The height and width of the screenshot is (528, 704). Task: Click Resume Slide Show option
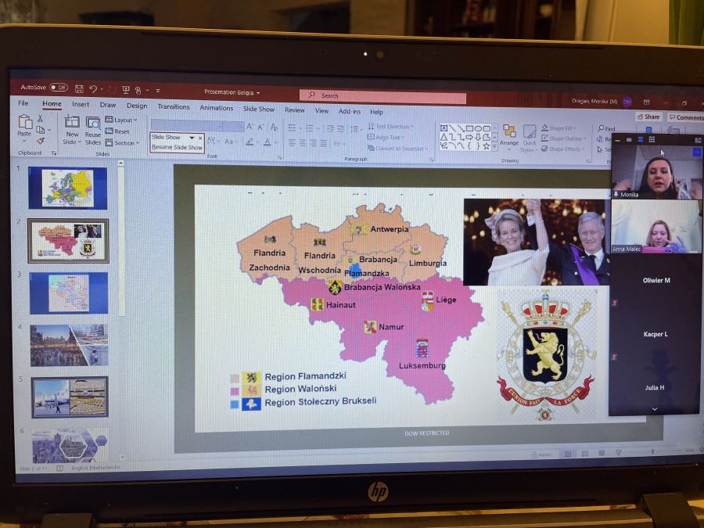click(x=176, y=147)
